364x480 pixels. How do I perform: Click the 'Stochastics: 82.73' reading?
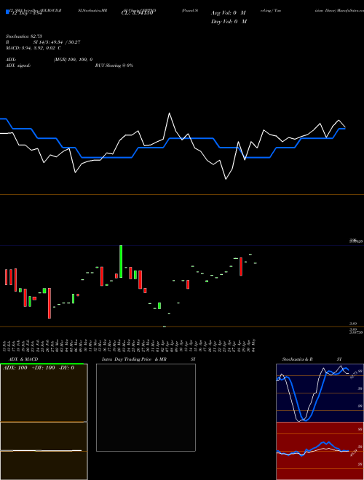(23, 36)
